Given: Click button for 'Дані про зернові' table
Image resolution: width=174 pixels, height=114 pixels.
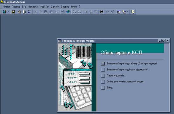Looking at the screenshot, I should [x=103, y=63].
